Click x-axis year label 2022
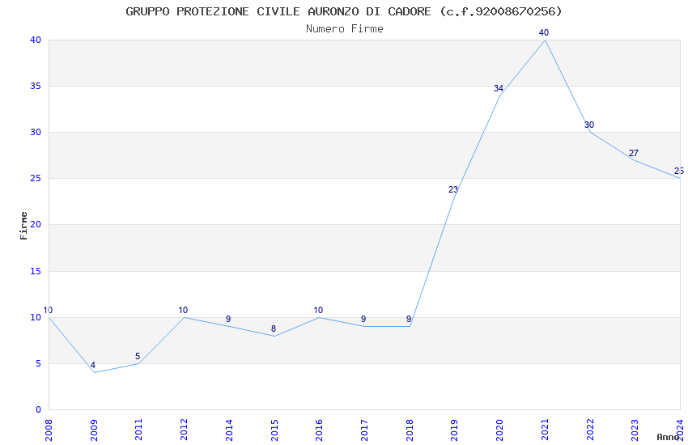This screenshot has width=688, height=445. [590, 430]
